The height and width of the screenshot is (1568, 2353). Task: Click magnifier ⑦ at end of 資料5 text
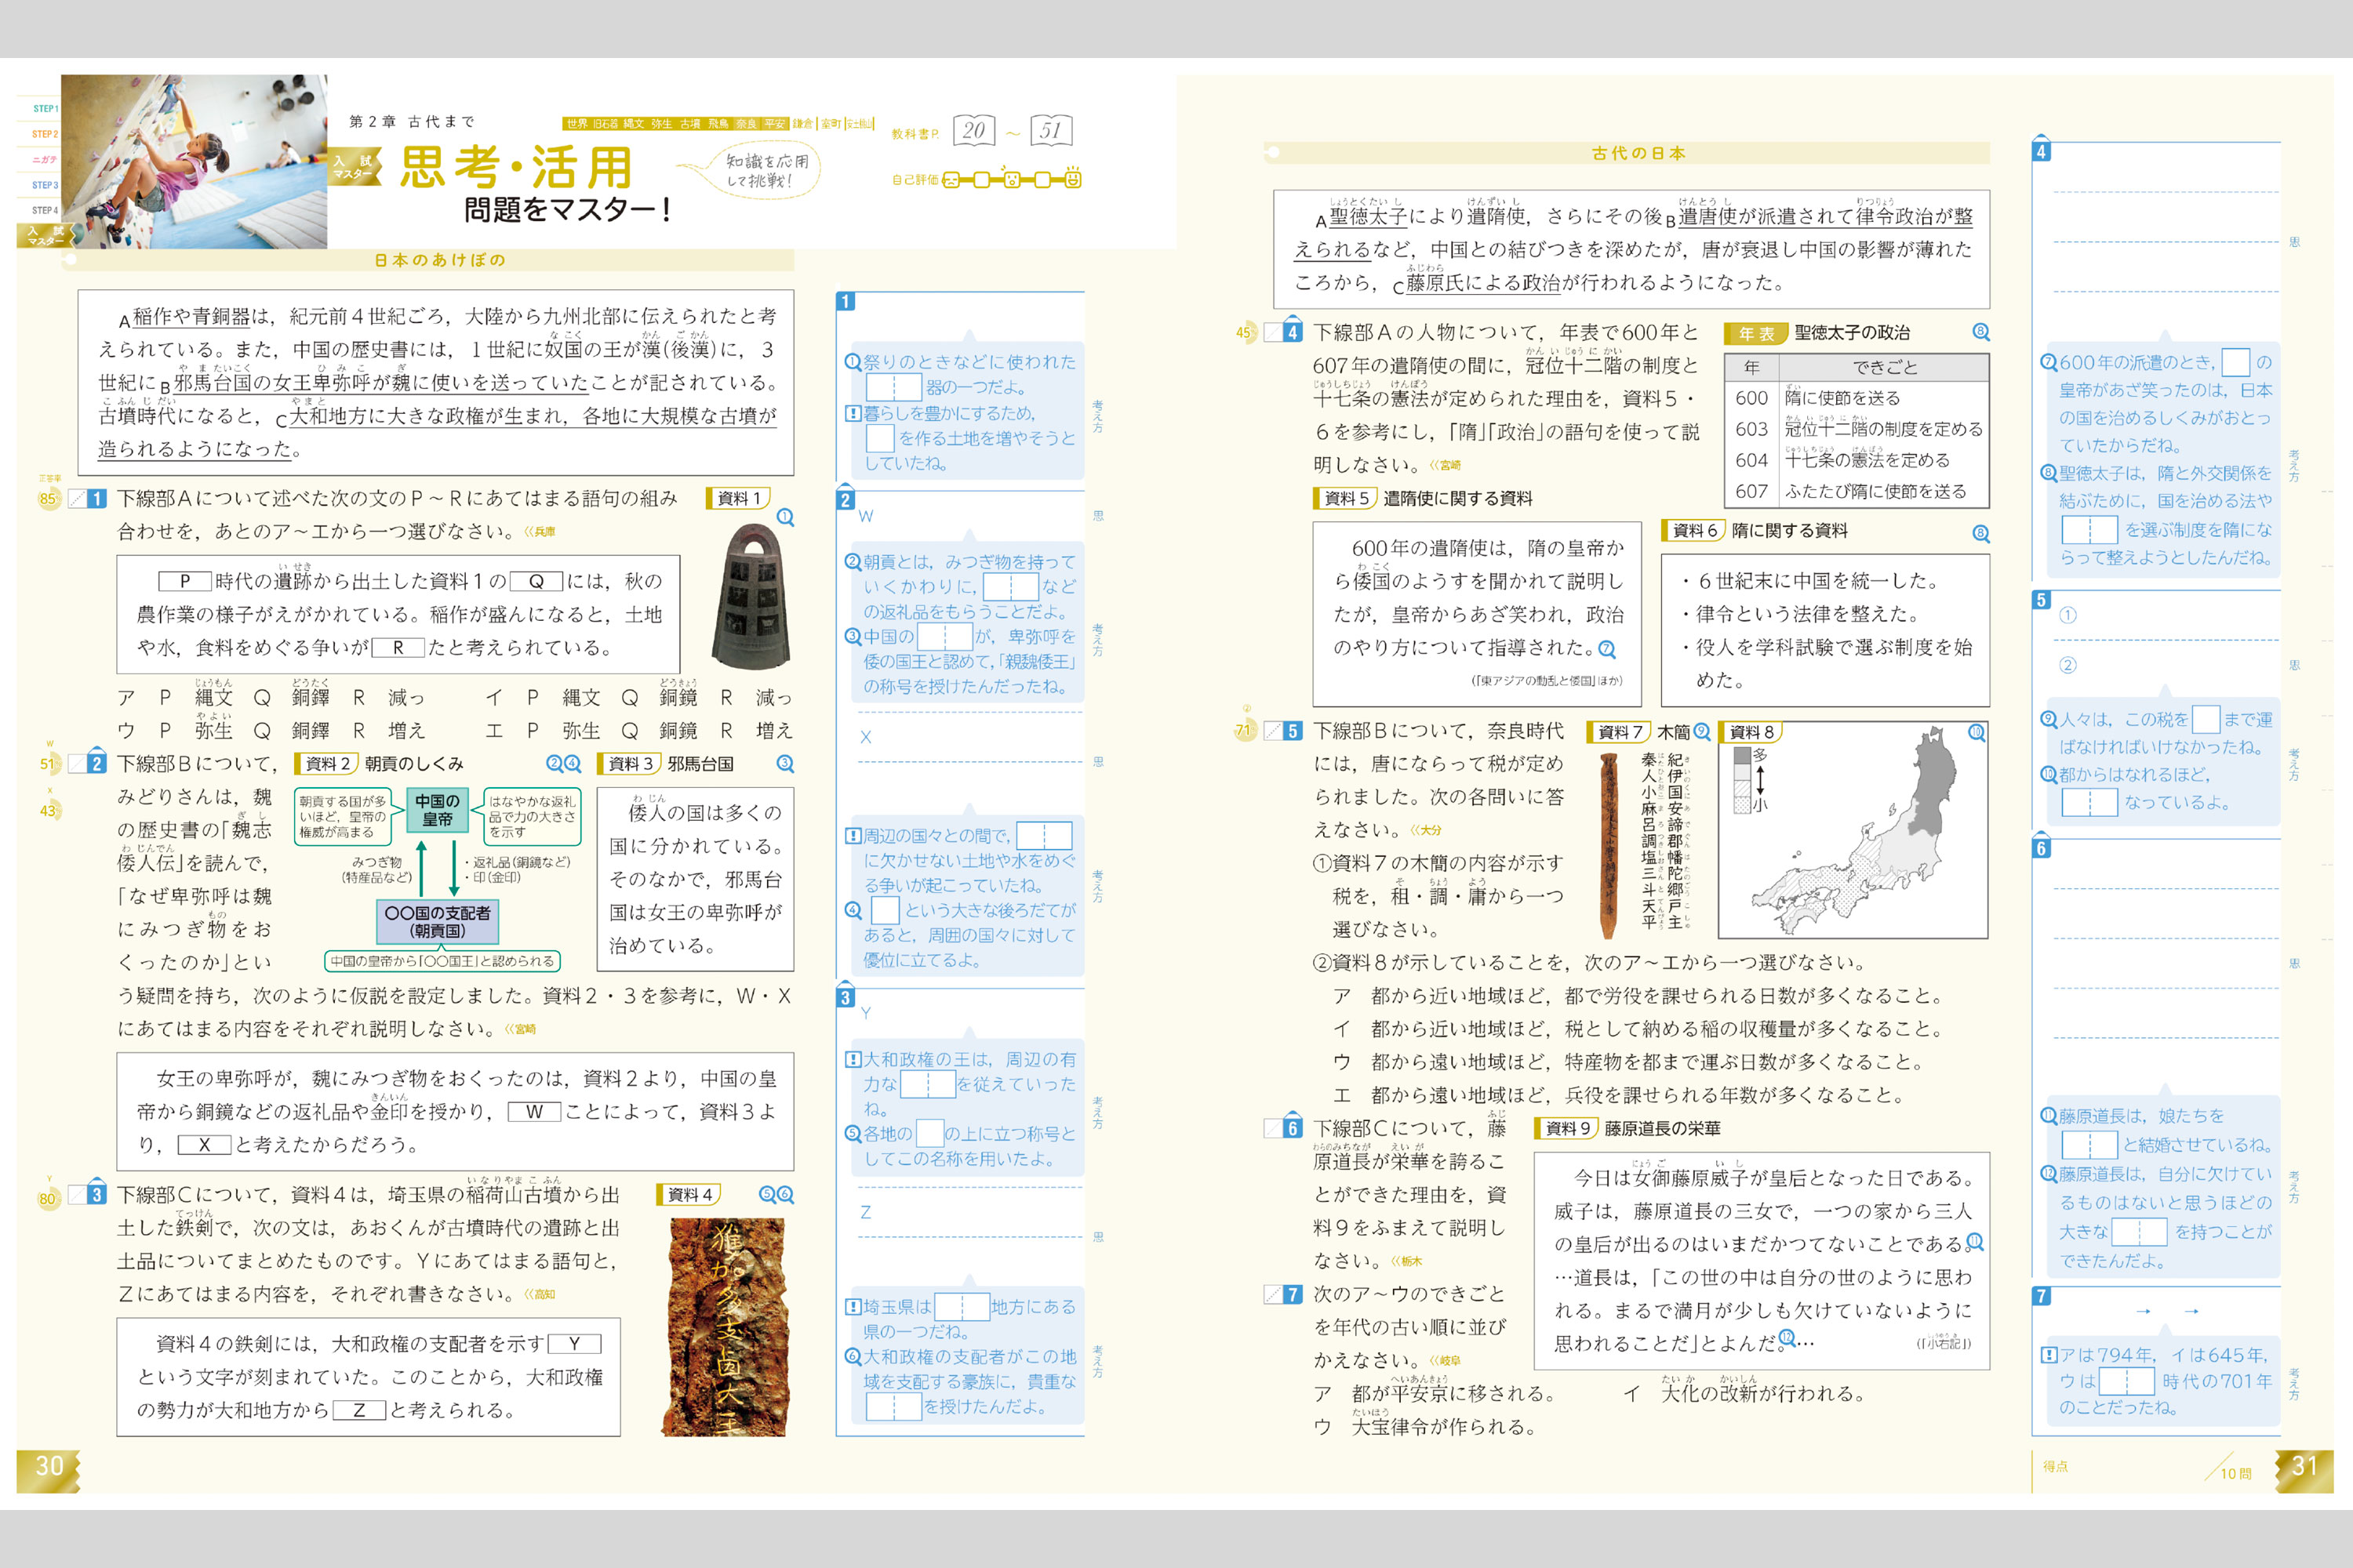click(x=1606, y=648)
